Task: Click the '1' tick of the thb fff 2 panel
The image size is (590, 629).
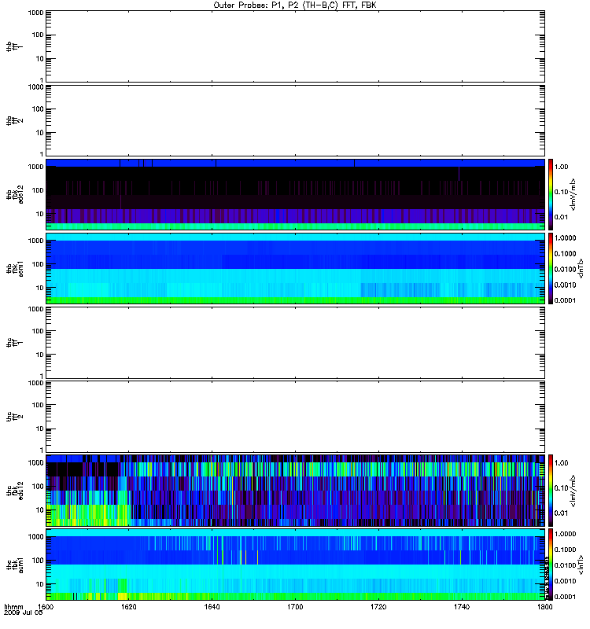Action: (x=42, y=154)
